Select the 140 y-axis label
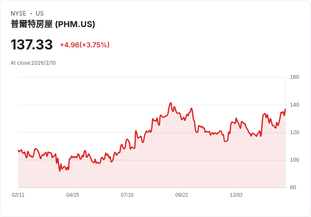Image resolution: width=311 pixels, height=217 pixels. click(295, 105)
